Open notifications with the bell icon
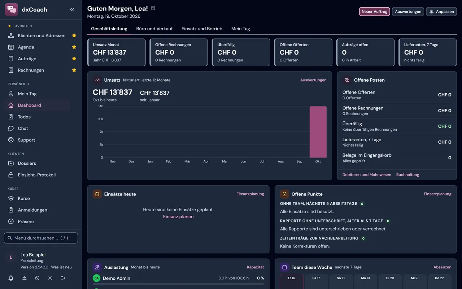 [x=11, y=278]
